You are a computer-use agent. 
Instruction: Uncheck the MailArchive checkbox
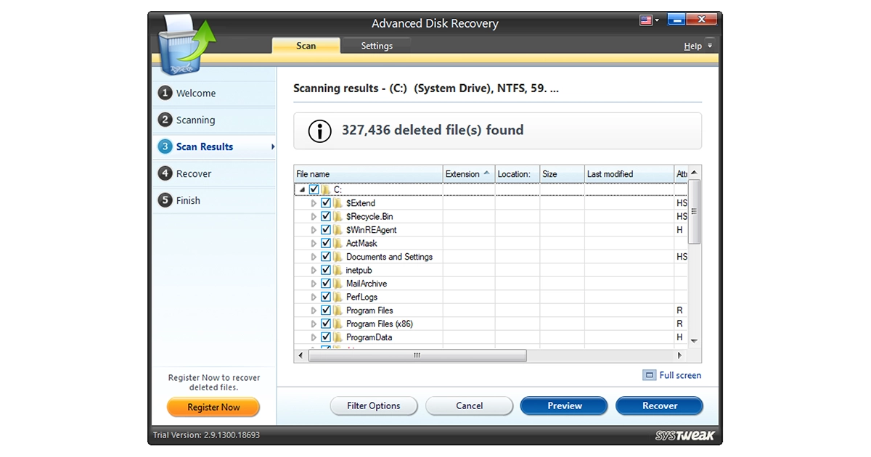click(x=326, y=284)
